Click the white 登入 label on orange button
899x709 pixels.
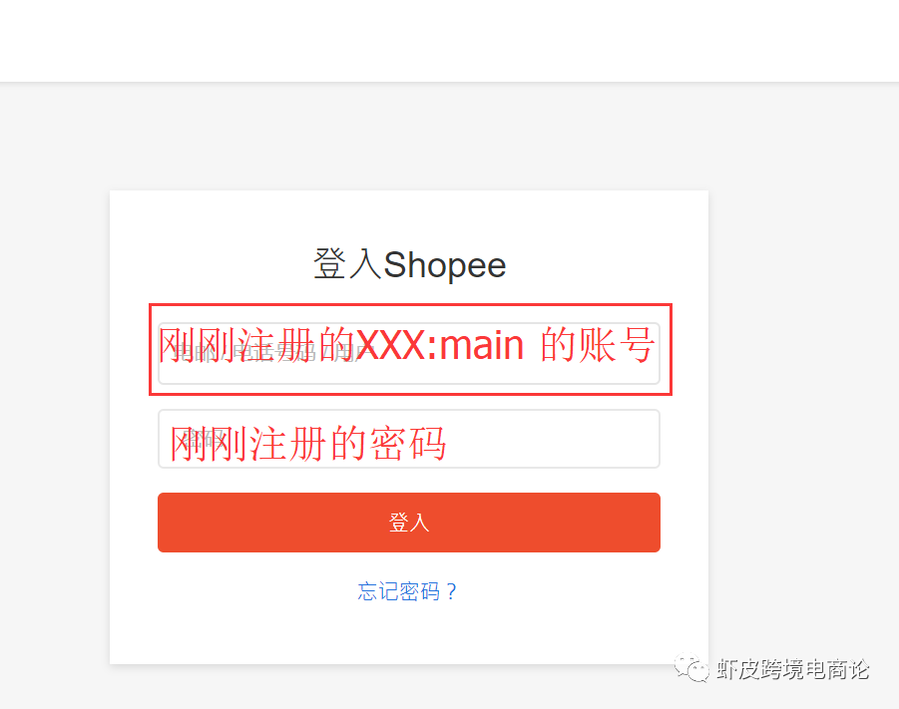(x=409, y=523)
